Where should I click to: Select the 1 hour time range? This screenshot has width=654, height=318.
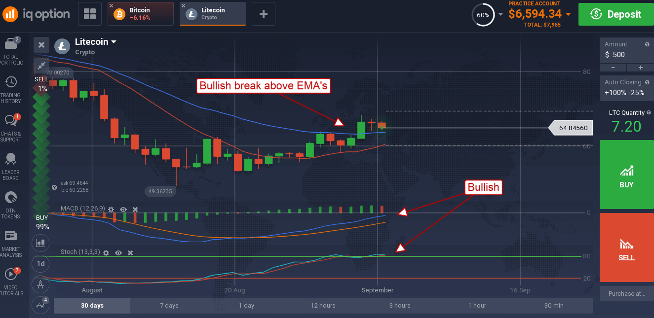[x=477, y=305]
